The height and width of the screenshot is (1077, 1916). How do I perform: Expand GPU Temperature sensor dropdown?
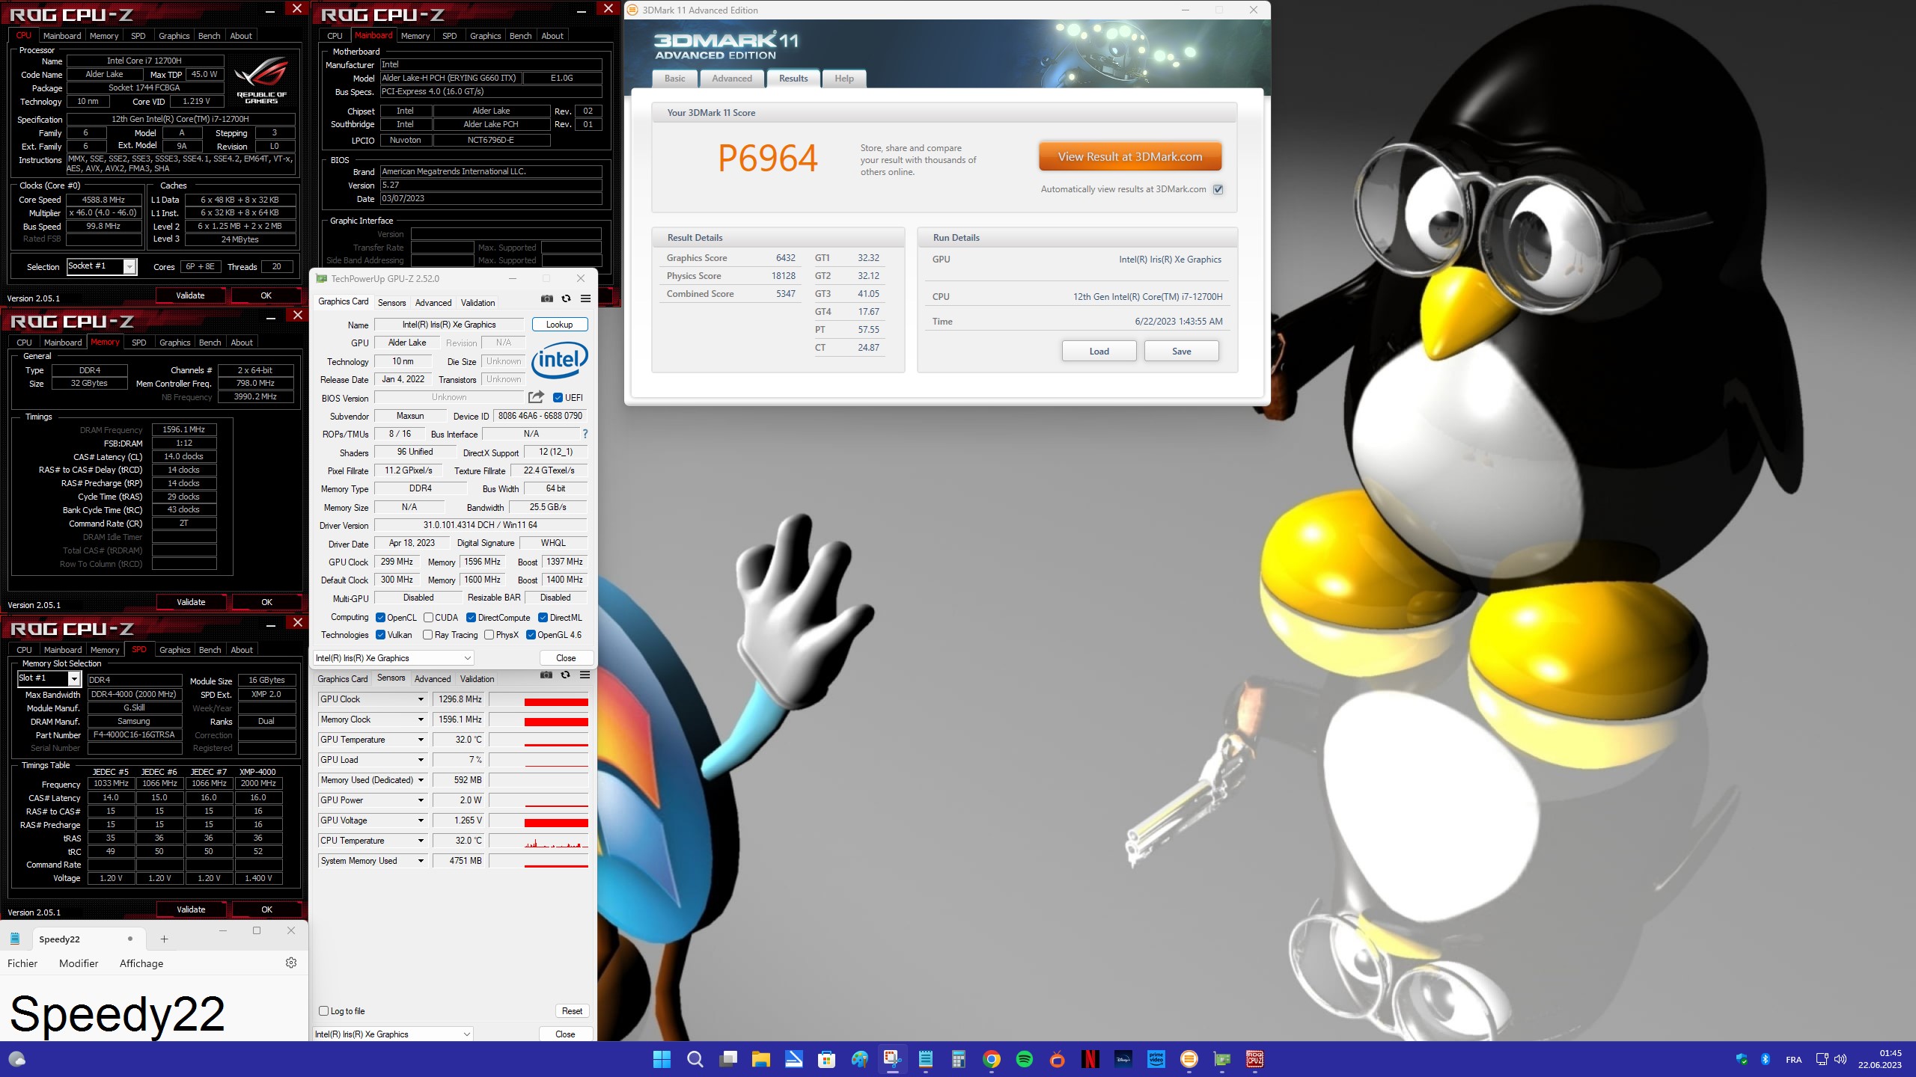421,739
